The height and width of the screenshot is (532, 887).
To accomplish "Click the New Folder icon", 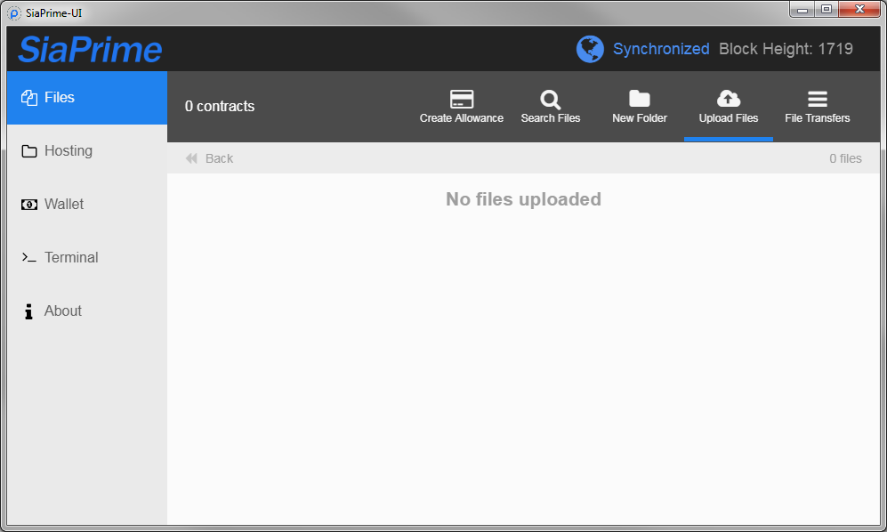I will point(639,99).
